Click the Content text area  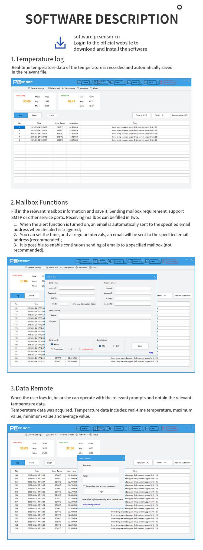pyautogui.click(x=105, y=328)
